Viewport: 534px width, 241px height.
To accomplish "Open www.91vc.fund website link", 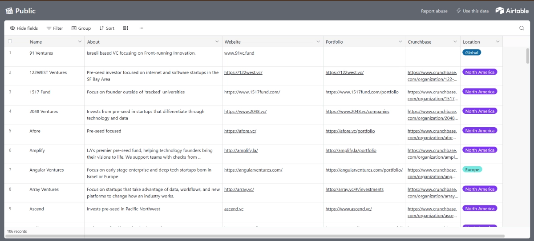I will (239, 53).
